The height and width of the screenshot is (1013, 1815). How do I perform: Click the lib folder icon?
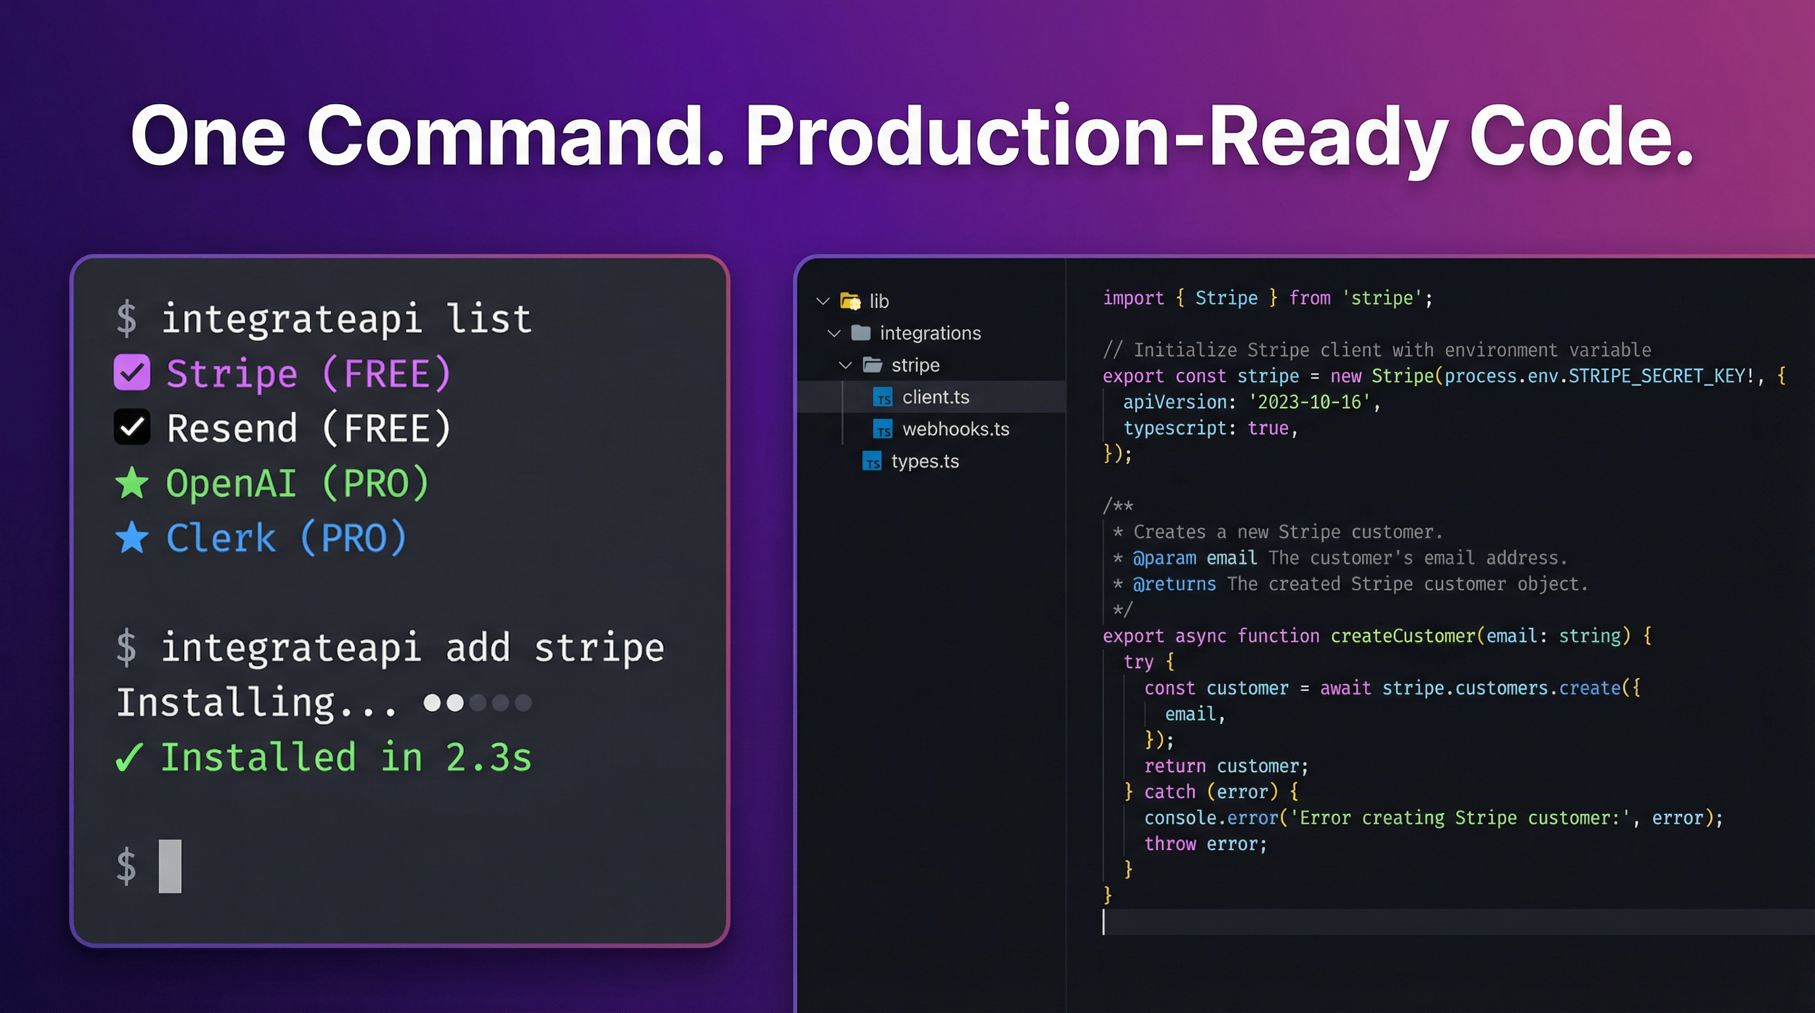coord(850,301)
